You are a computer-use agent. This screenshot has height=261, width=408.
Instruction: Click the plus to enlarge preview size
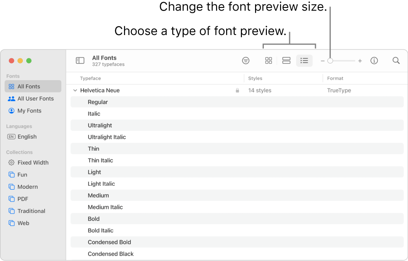[360, 60]
